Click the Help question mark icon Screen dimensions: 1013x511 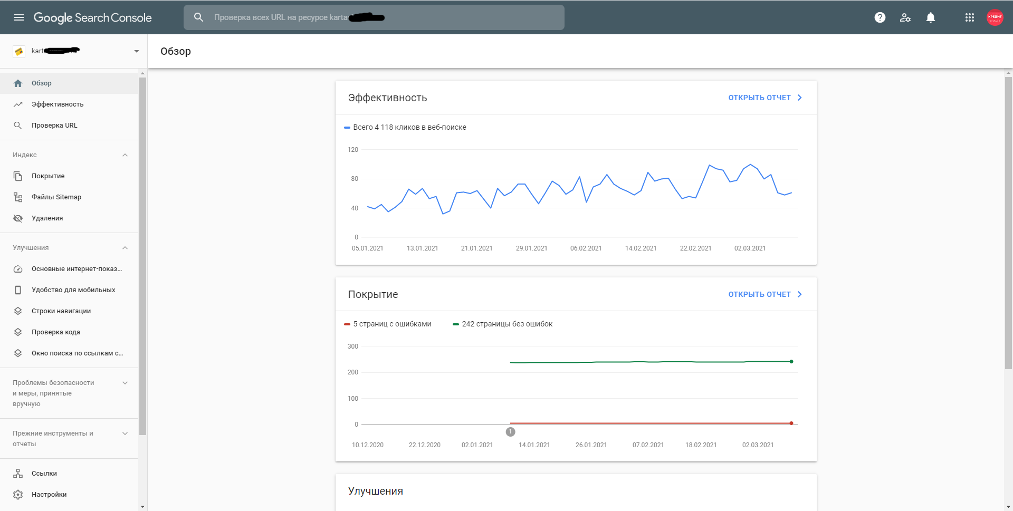point(880,17)
